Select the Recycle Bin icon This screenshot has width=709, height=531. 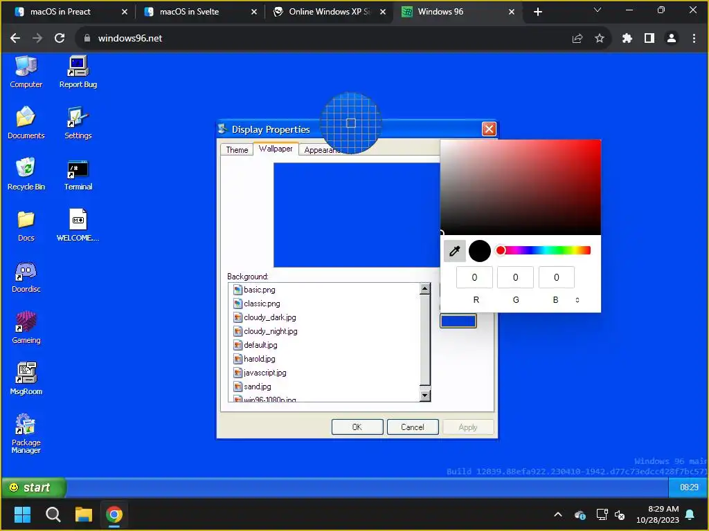click(x=26, y=174)
